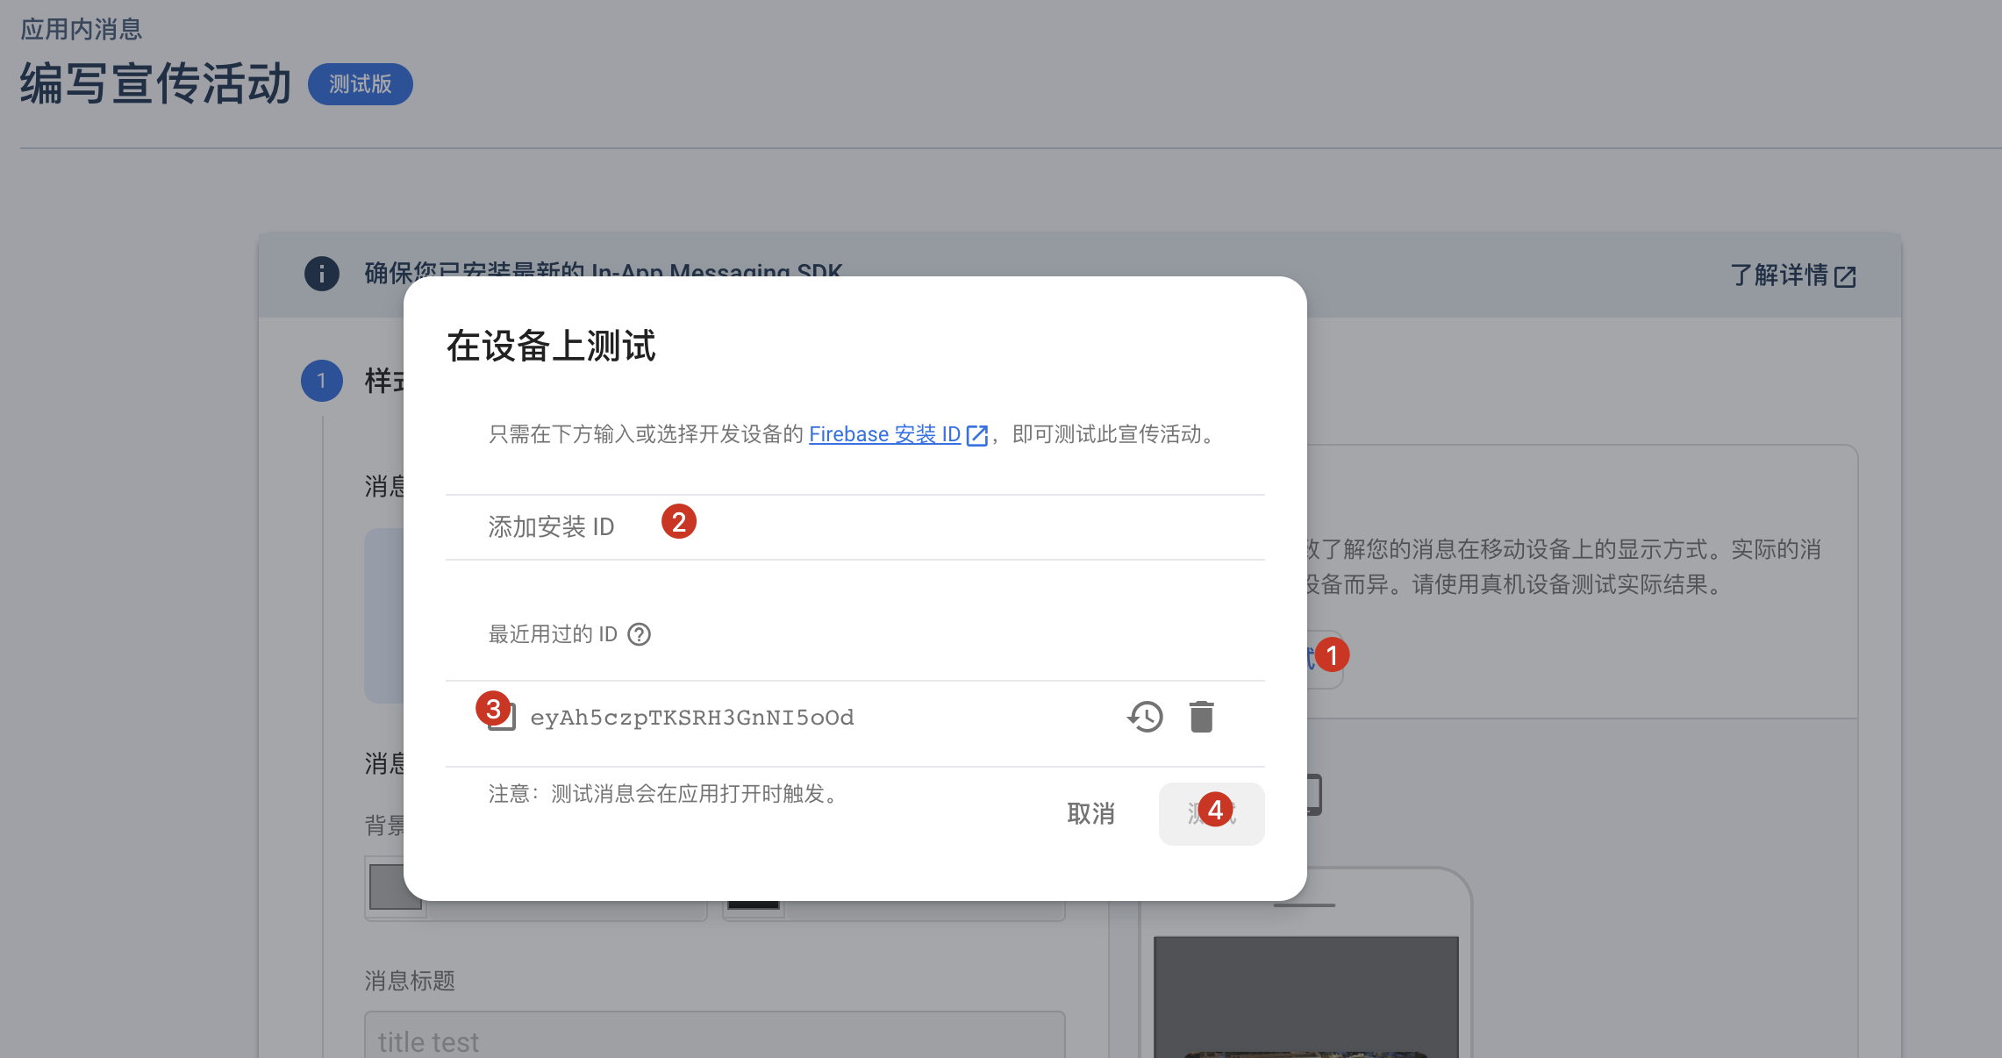
Task: Check the box for eyAh5czpTKSRH3GnNI5oOd
Action: [503, 718]
